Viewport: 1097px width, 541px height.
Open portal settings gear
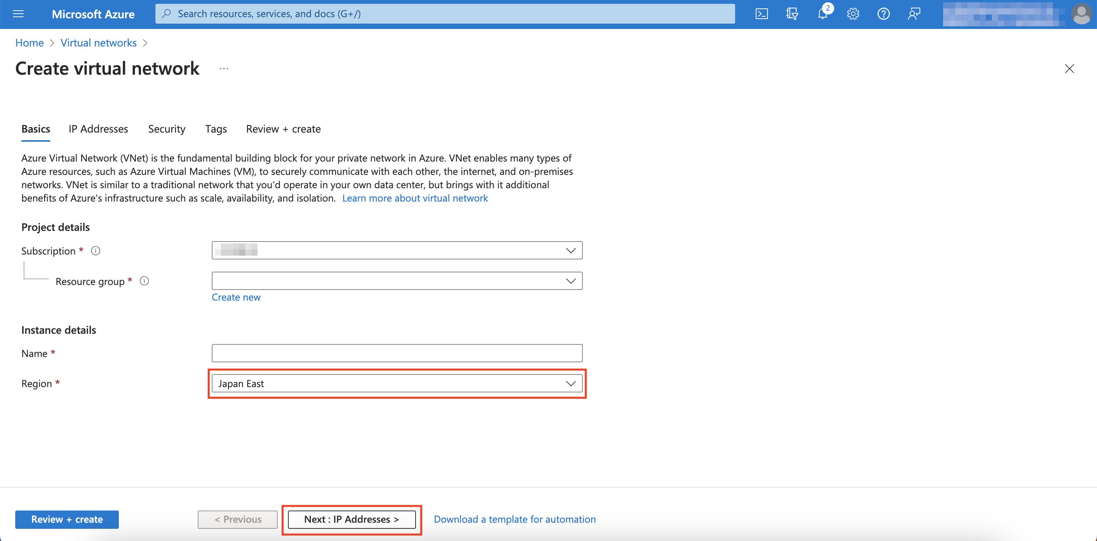point(852,14)
